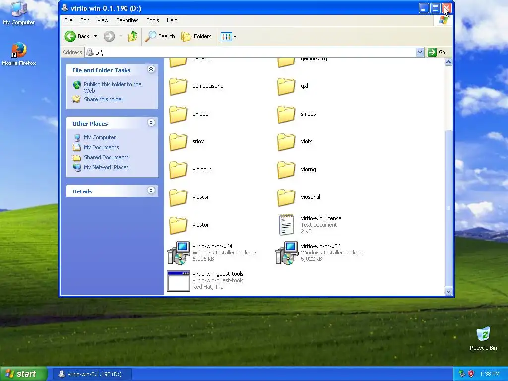Click Publish this folder to the Web
The image size is (508, 381).
pos(113,87)
